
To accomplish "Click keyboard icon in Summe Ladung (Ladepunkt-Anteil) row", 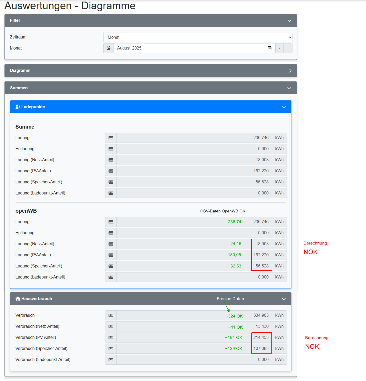I will click(x=111, y=193).
